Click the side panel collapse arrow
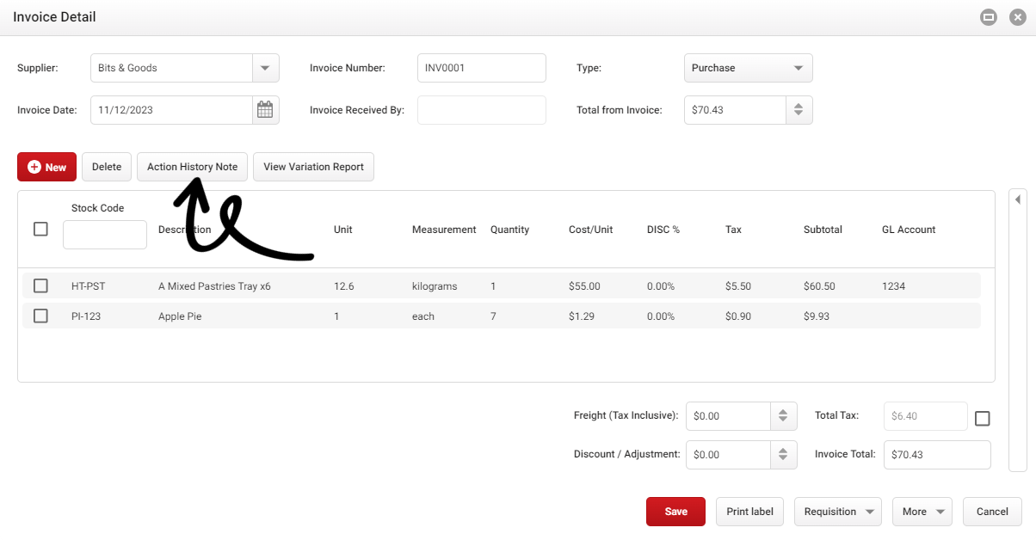This screenshot has height=540, width=1036. [x=1018, y=199]
